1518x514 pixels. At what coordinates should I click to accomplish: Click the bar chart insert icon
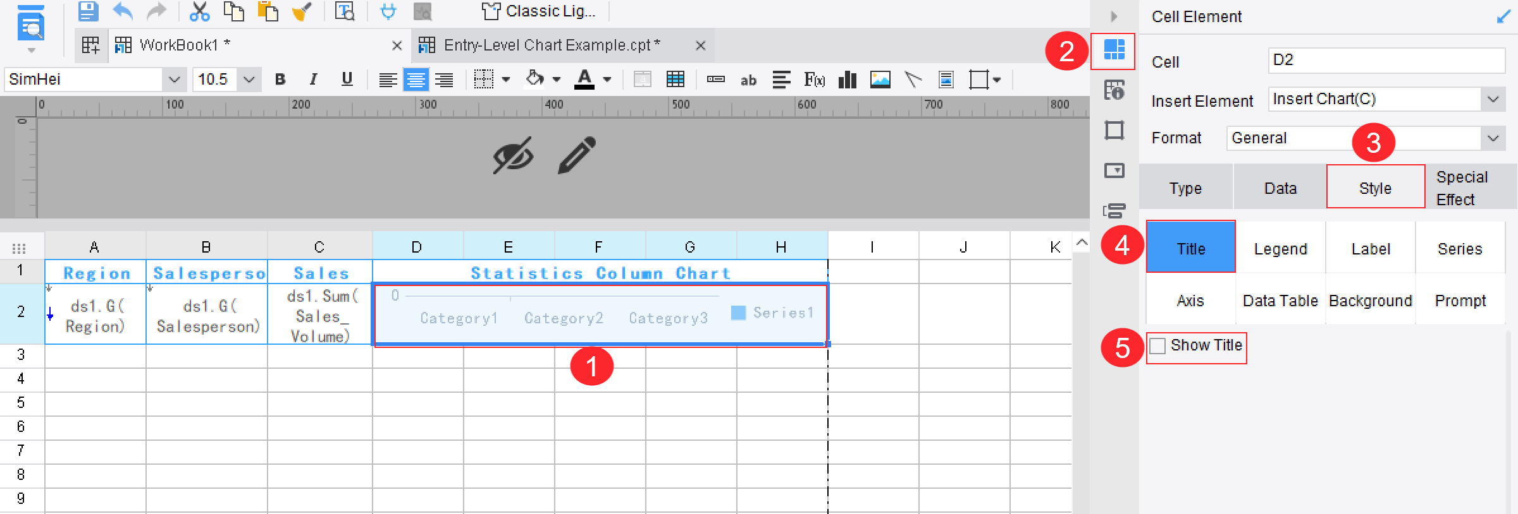(847, 80)
